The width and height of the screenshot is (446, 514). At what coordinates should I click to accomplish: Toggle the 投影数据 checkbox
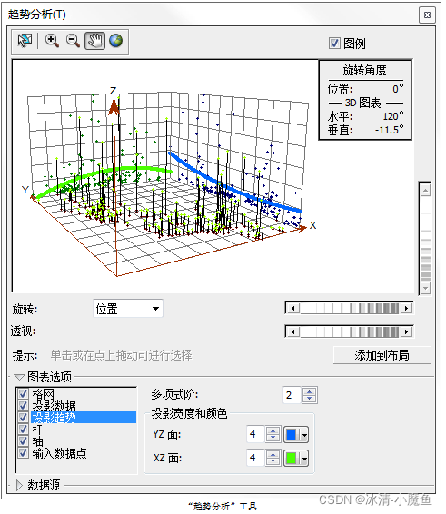click(23, 406)
